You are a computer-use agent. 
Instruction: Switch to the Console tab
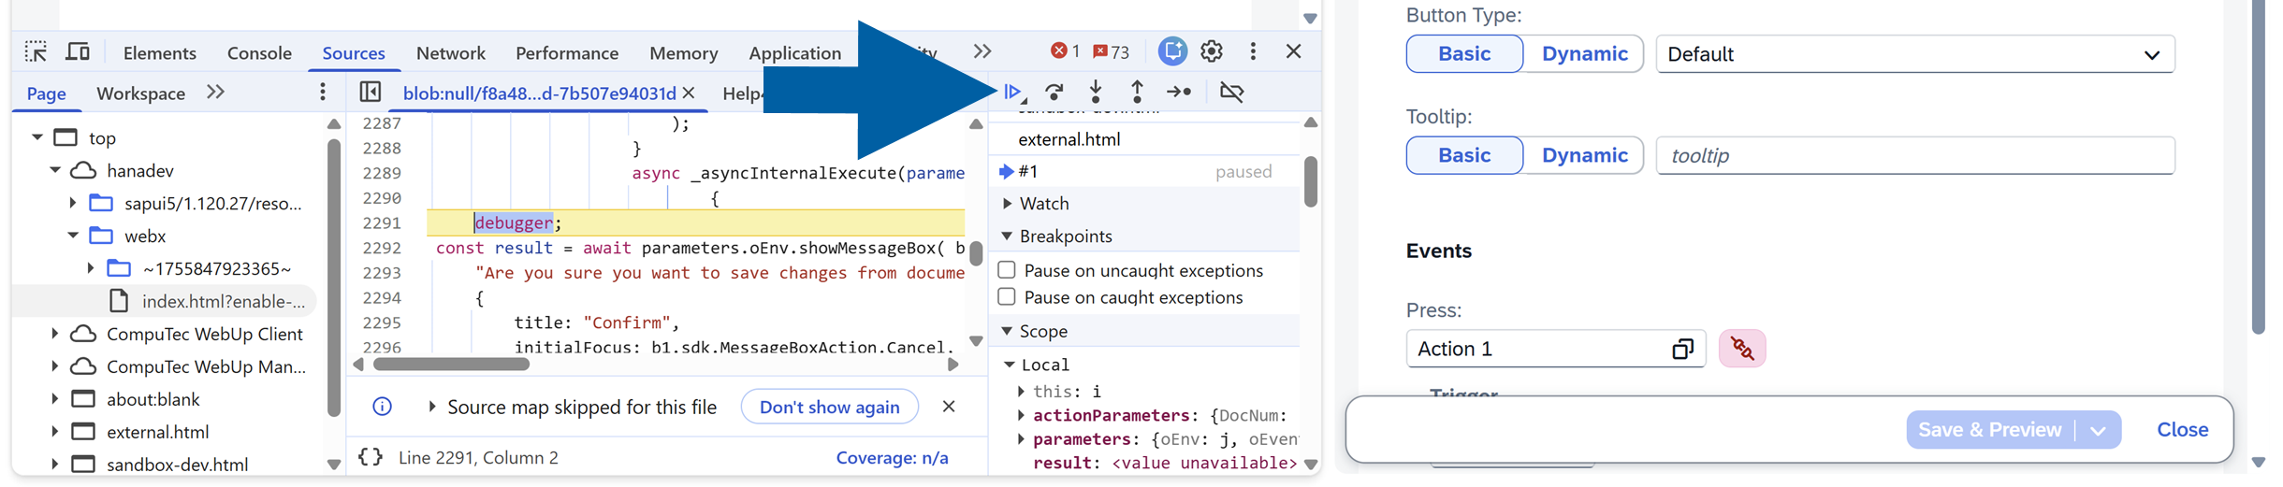[x=259, y=53]
